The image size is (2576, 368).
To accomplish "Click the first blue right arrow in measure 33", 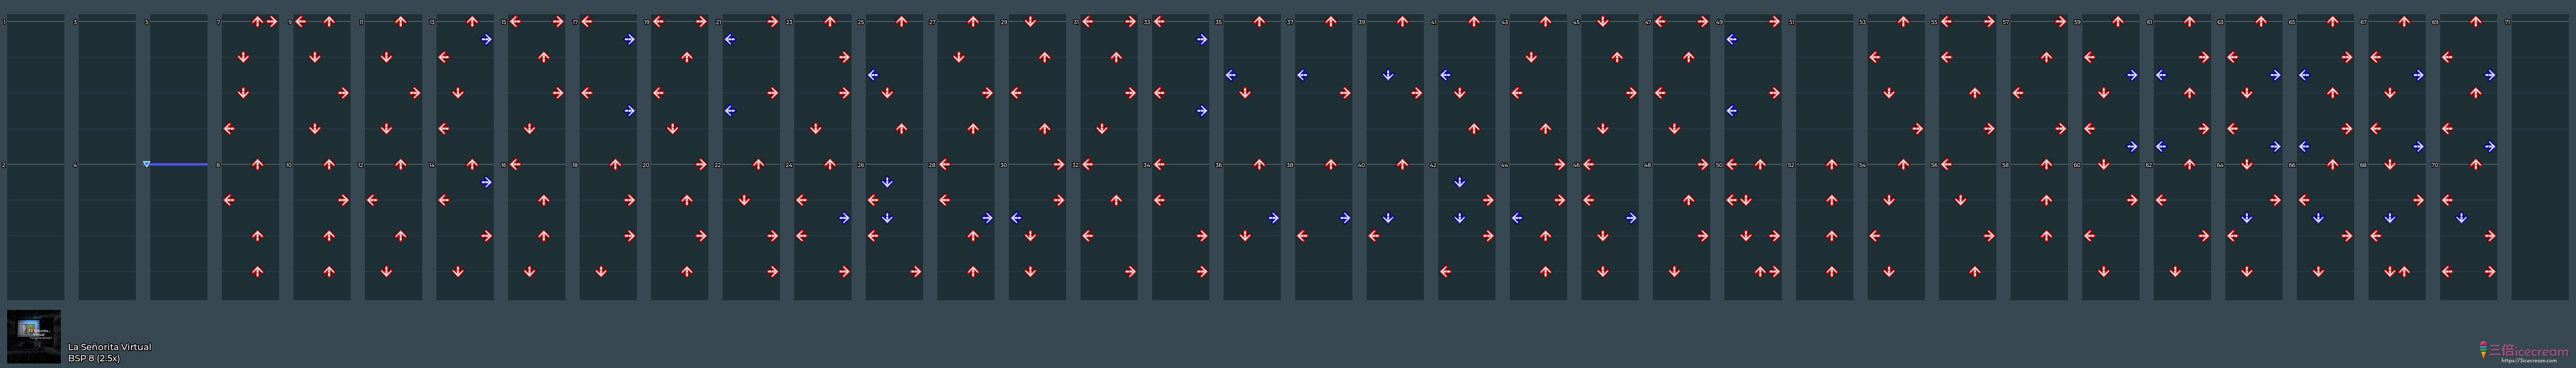I will [x=1203, y=40].
